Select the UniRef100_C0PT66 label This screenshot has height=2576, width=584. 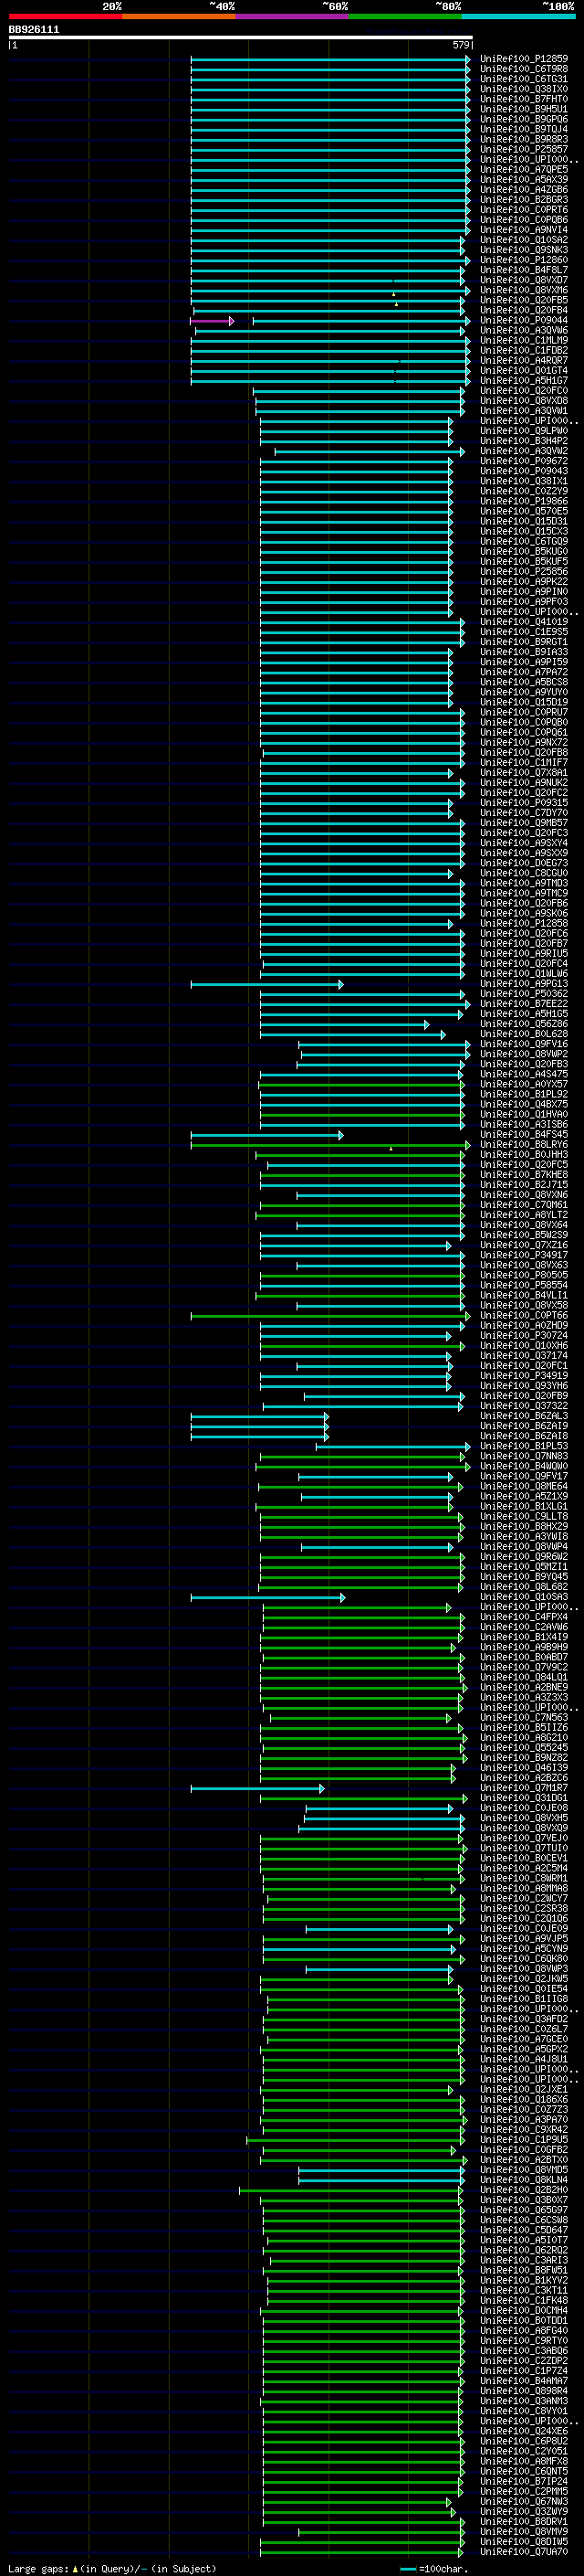point(524,1316)
